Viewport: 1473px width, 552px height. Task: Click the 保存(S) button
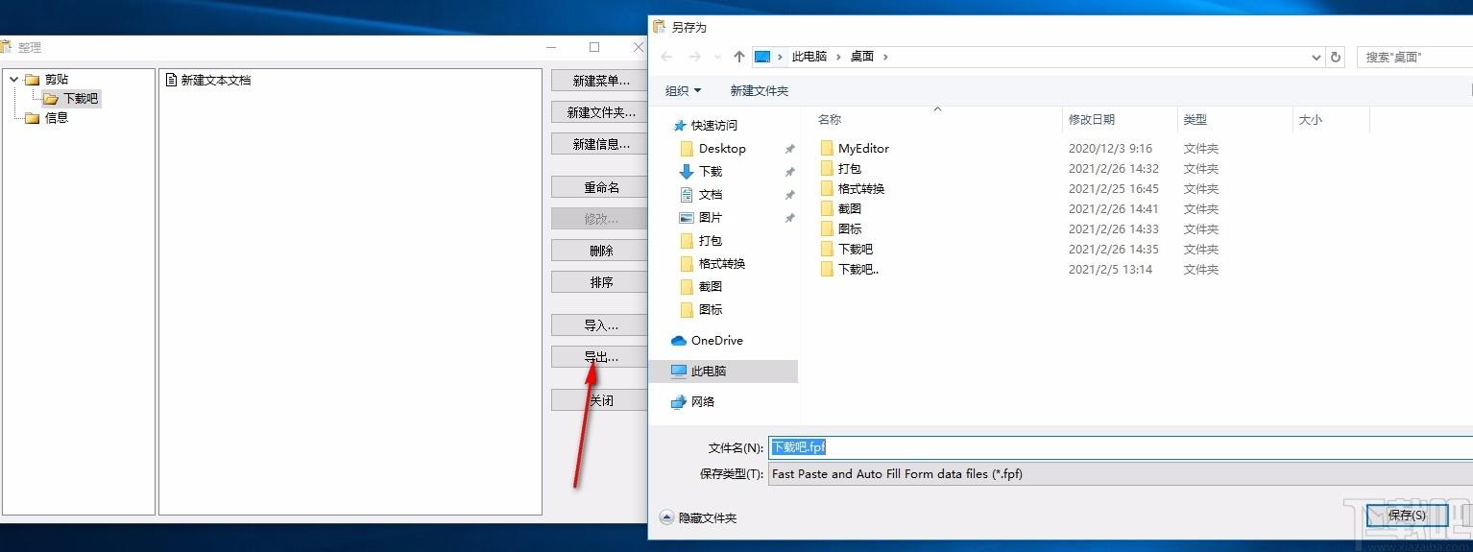(1407, 516)
